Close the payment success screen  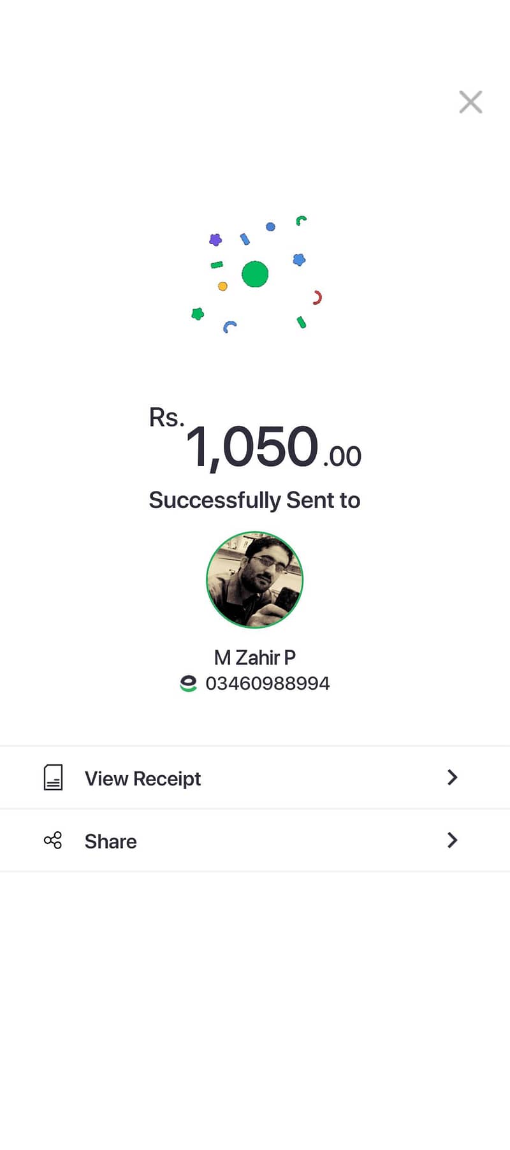click(x=470, y=102)
